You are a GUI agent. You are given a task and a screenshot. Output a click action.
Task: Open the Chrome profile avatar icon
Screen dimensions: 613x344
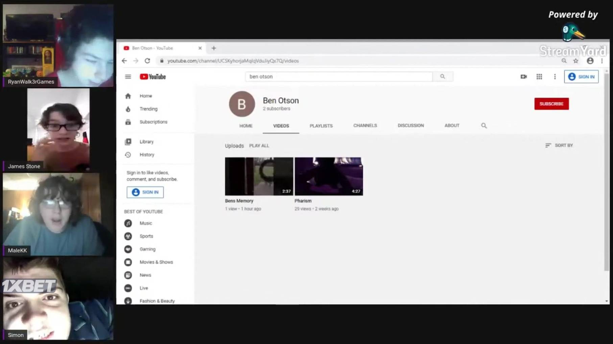click(x=590, y=61)
